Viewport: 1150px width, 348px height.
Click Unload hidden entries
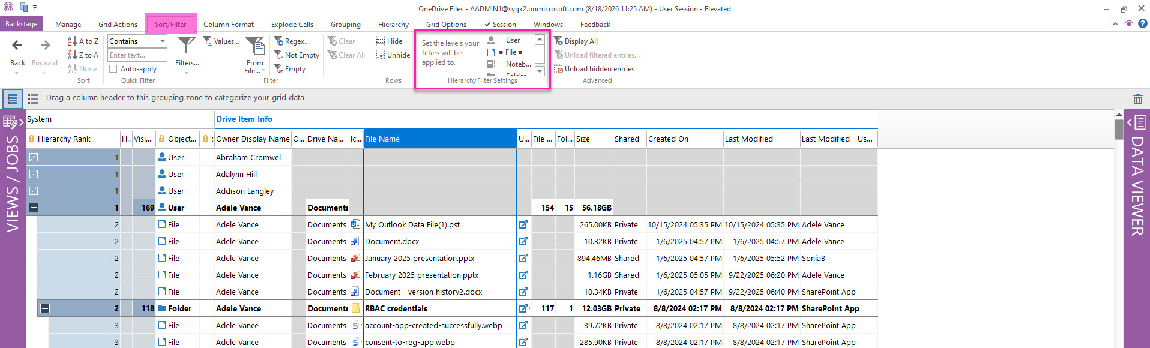point(594,69)
